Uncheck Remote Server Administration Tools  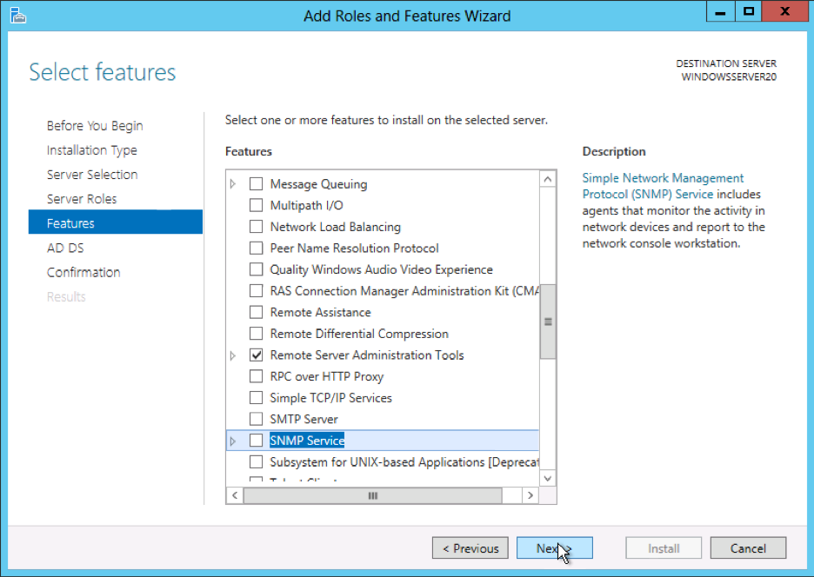point(256,355)
